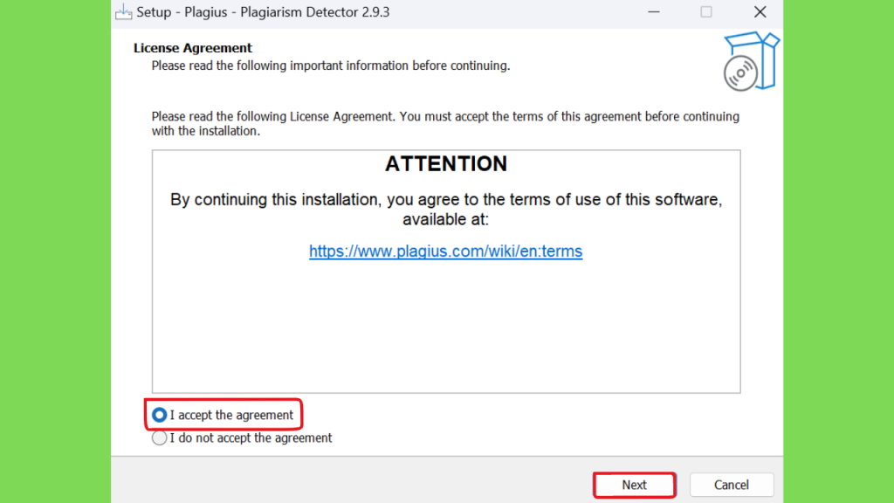Click the "License Agreement" page heading
This screenshot has width=894, height=503.
(x=193, y=48)
